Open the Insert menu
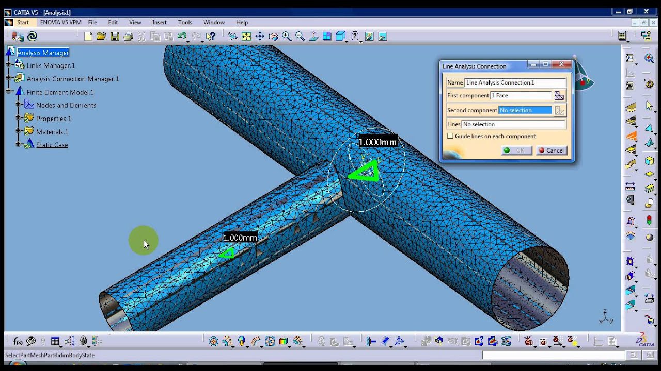 click(159, 22)
